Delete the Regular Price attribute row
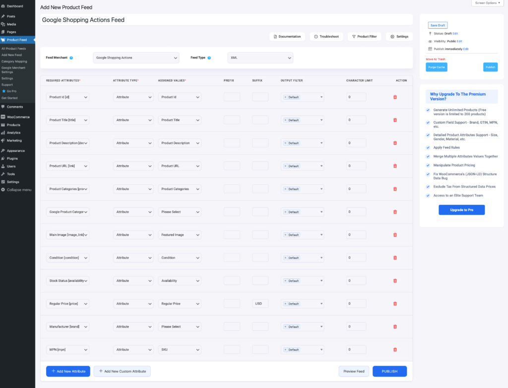 pyautogui.click(x=395, y=304)
